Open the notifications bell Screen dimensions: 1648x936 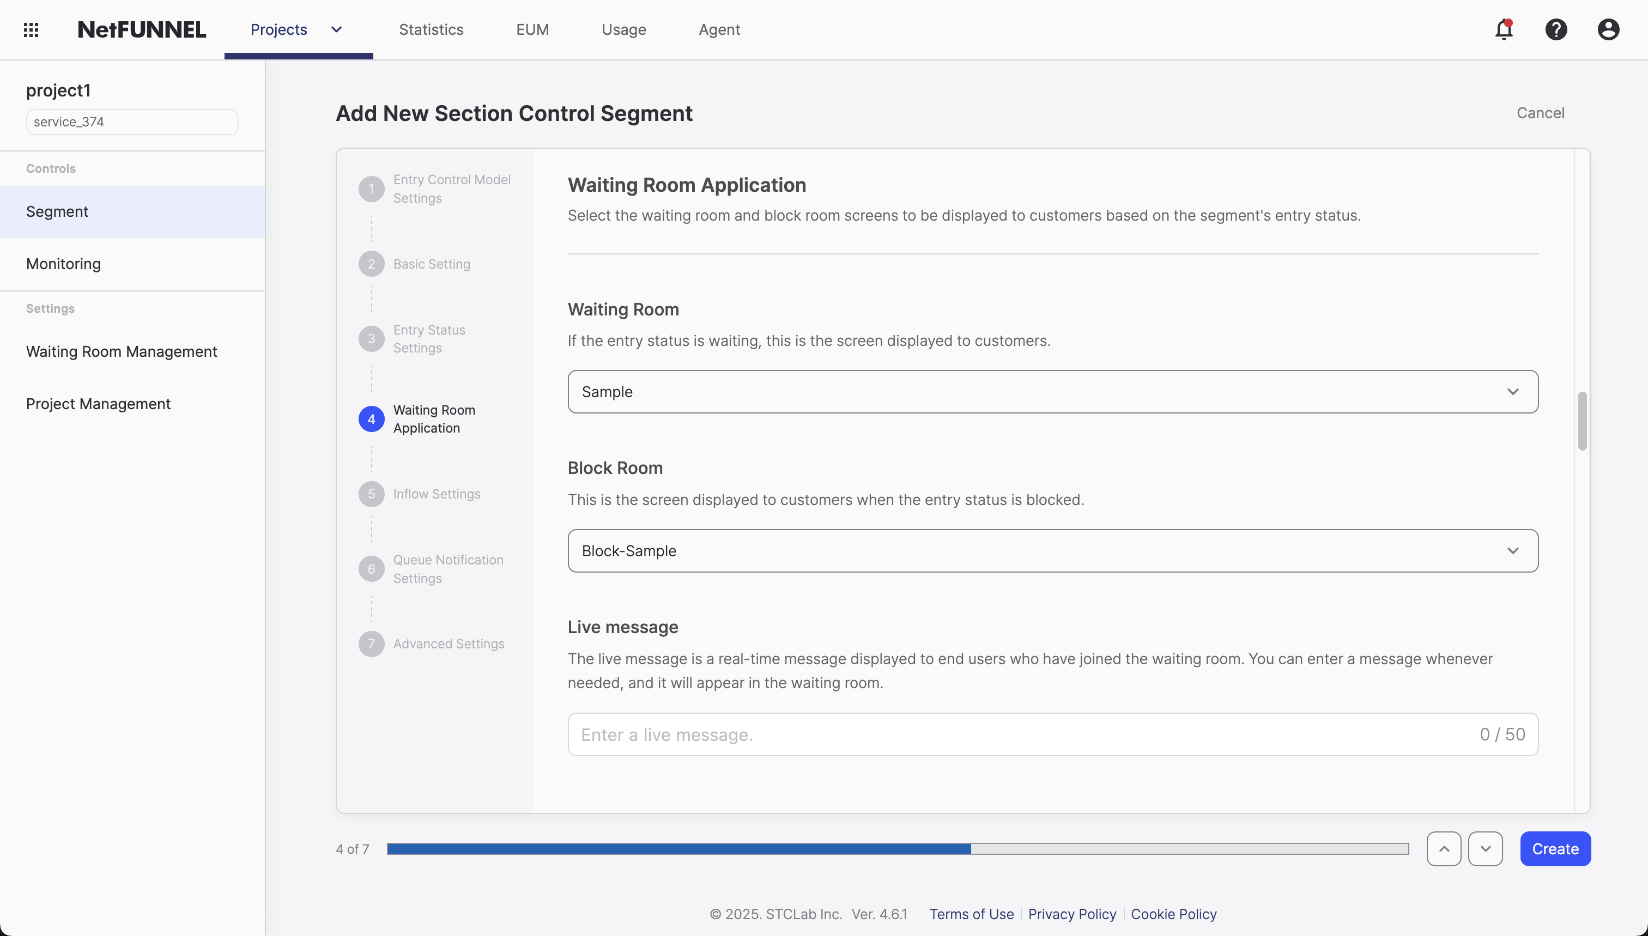1504,29
